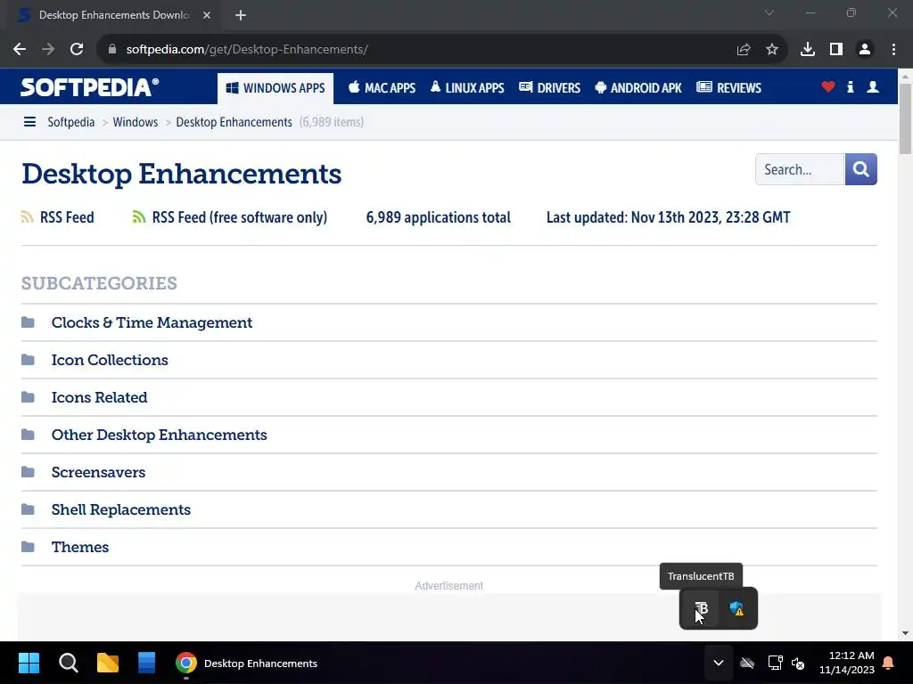The height and width of the screenshot is (684, 913).
Task: Open the Chrome profile avatar icon
Action: pyautogui.click(x=865, y=50)
